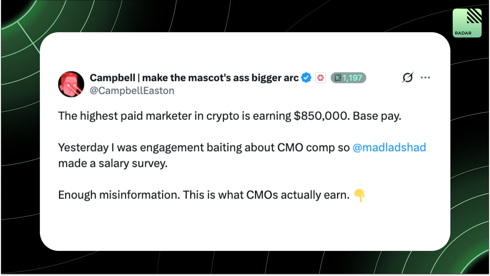Open the @CampbellEaston handle
The image size is (490, 276).
coord(132,91)
